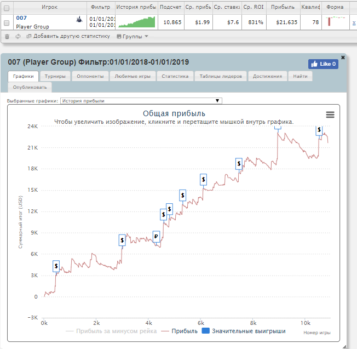Viewport: 357px width, 349px height.
Task: Click the $ win marker just above 12K
Action: pos(169,209)
